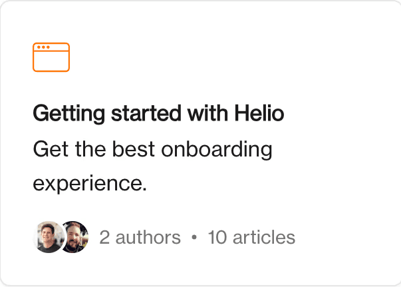Click the word started in the card title
The image size is (401, 287).
pyautogui.click(x=146, y=113)
